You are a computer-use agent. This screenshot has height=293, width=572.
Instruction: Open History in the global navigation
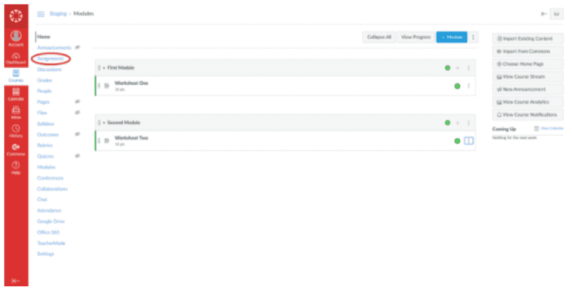coord(16,131)
